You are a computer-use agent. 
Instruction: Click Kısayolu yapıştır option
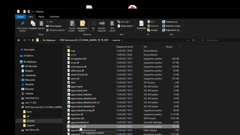(55, 30)
